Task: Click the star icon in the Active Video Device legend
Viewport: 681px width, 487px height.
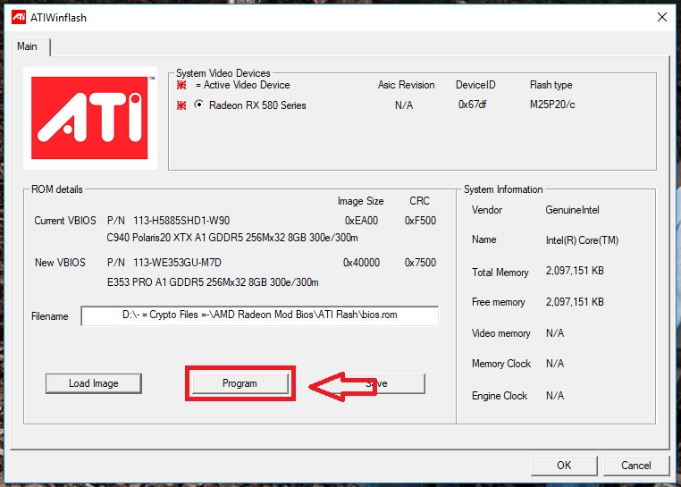Action: tap(181, 85)
